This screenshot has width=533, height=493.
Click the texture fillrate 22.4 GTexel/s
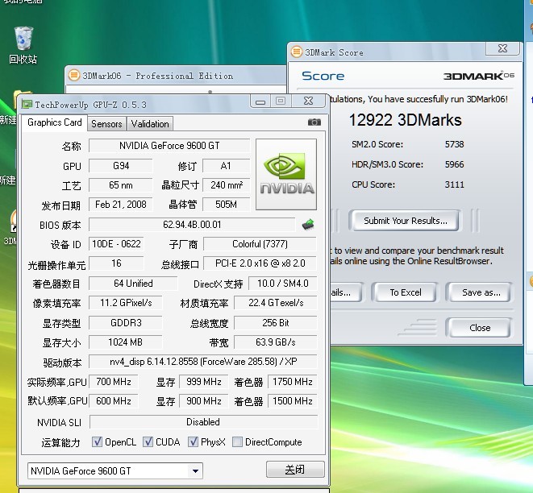tap(276, 303)
